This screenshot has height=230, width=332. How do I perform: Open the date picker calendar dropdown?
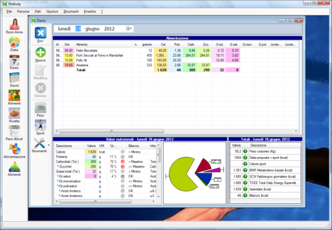coord(129,29)
